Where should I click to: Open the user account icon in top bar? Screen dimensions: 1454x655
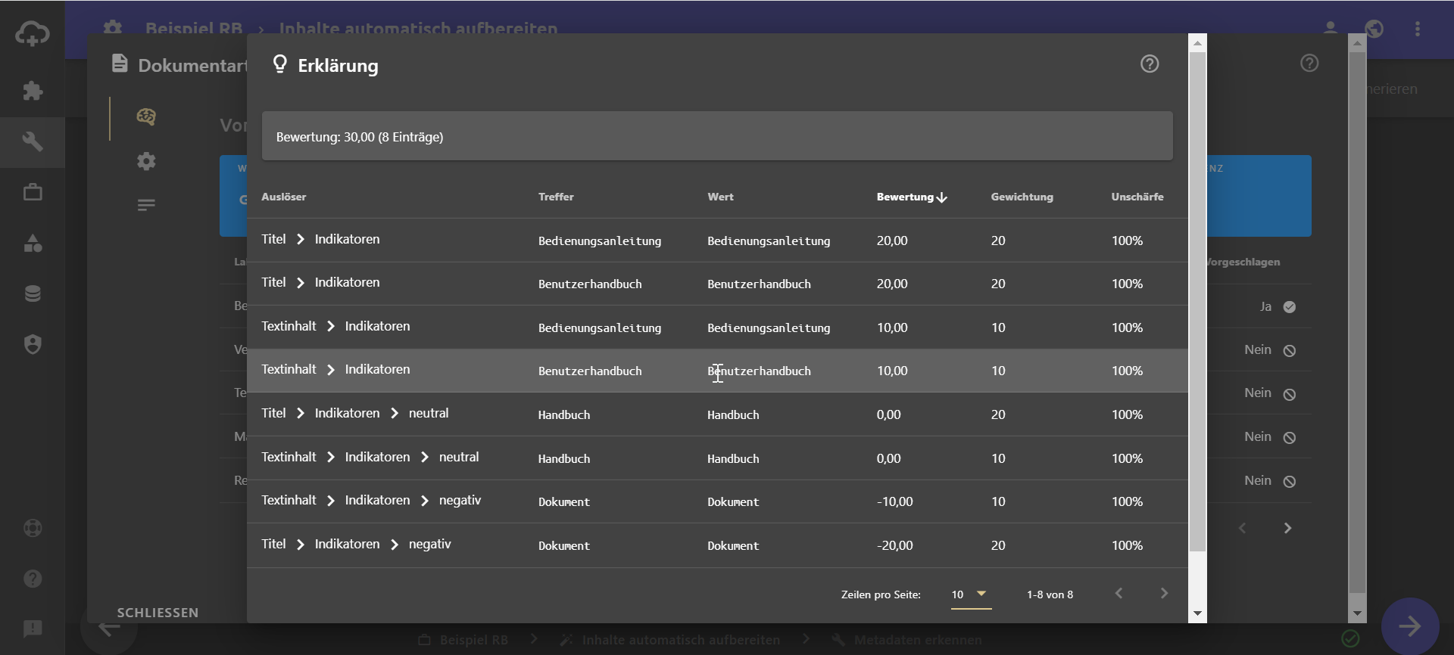(1330, 29)
